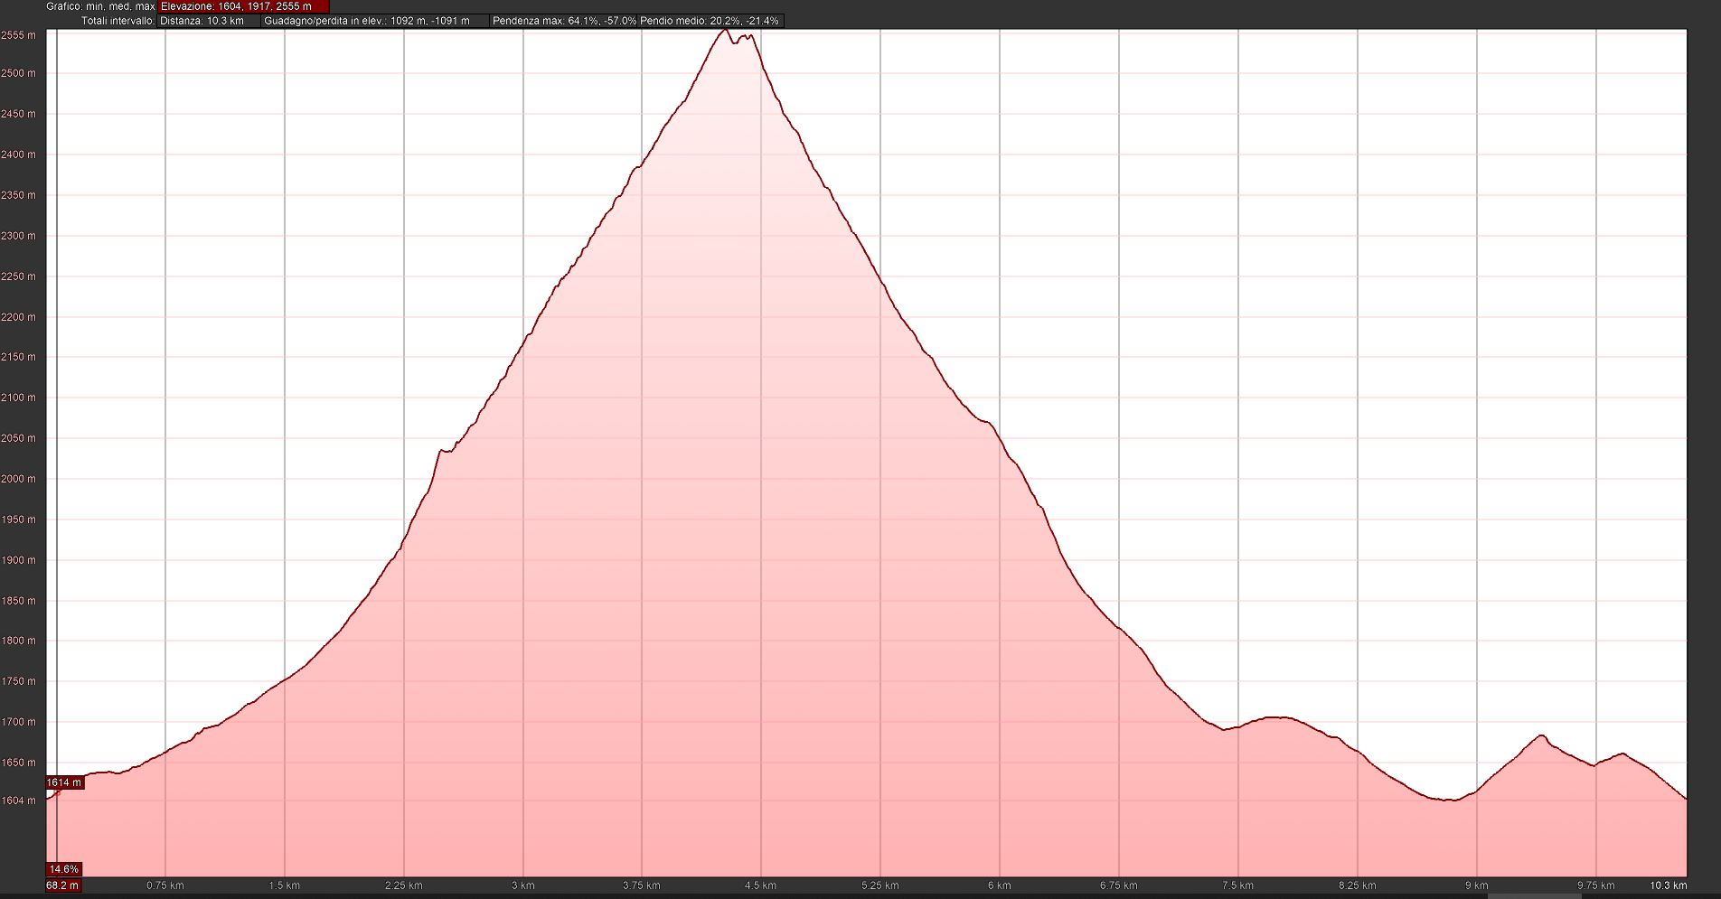
Task: Click the 6 km axis label
Action: tap(999, 885)
